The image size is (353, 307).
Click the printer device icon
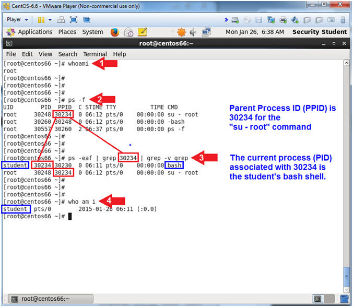point(283,20)
